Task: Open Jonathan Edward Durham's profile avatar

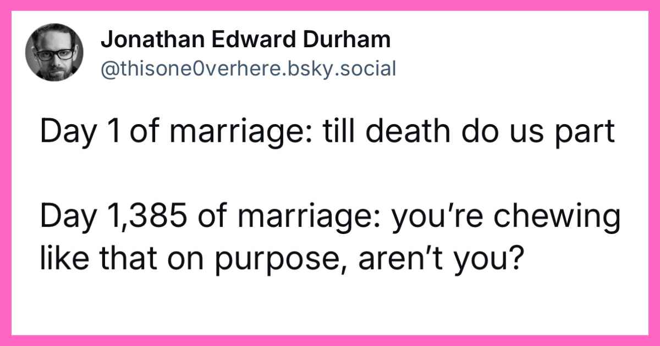Action: 54,52
